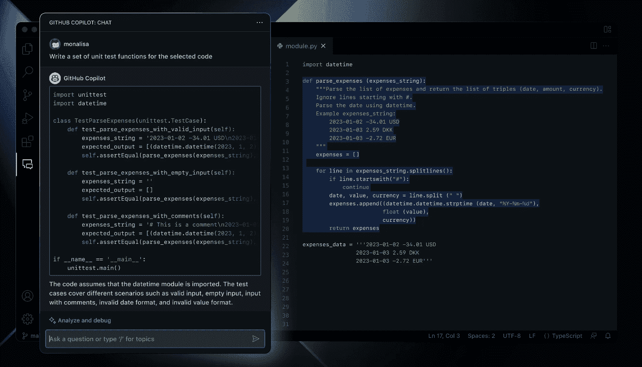Click Copilot's explanation paragraph below the code

click(x=155, y=293)
